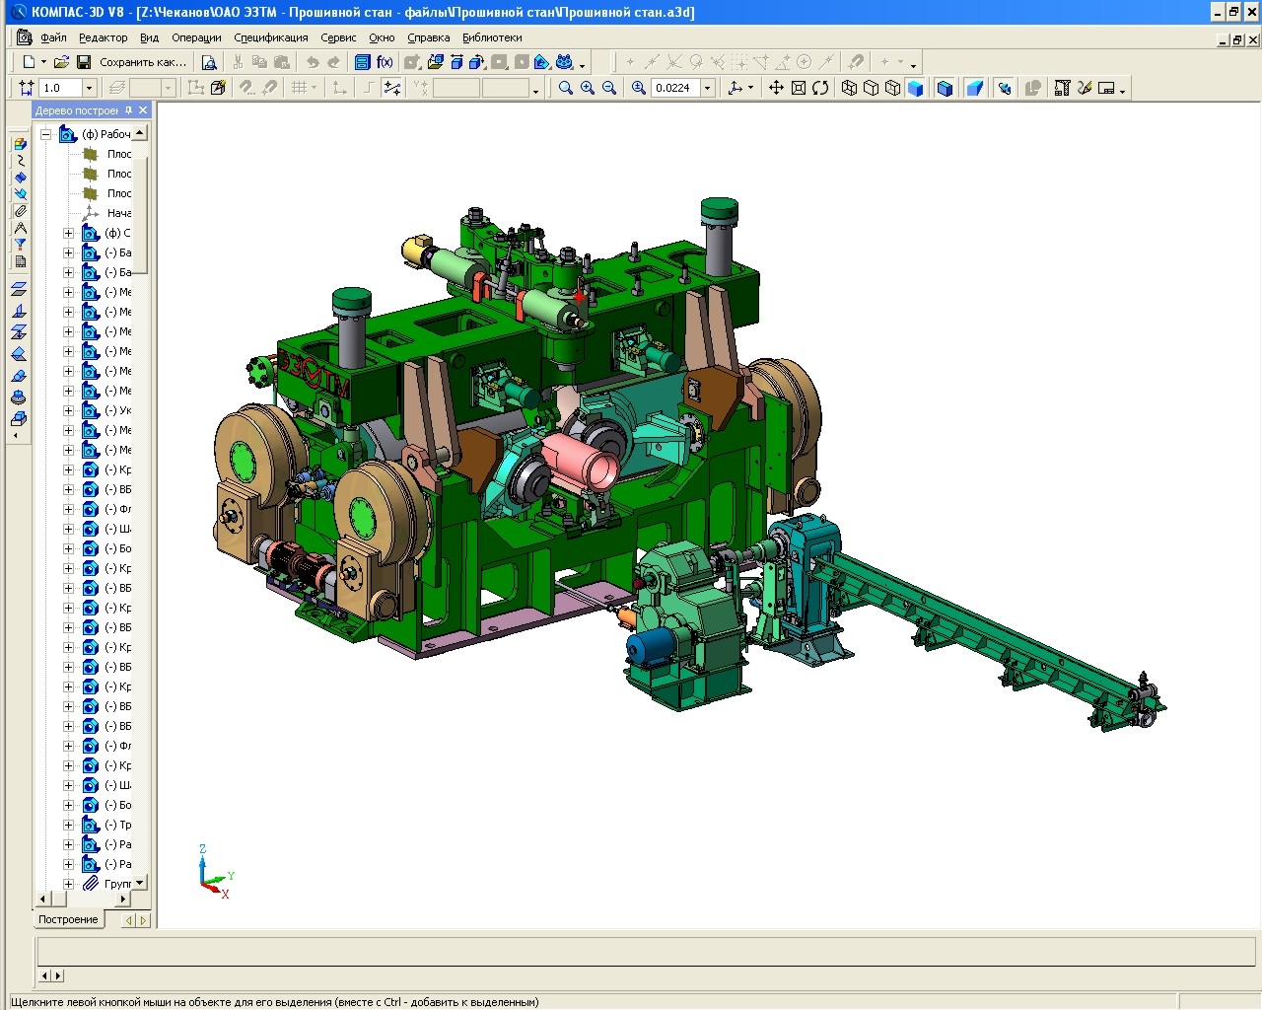Select the shaded blue cube display mode
Image resolution: width=1262 pixels, height=1010 pixels.
915,88
